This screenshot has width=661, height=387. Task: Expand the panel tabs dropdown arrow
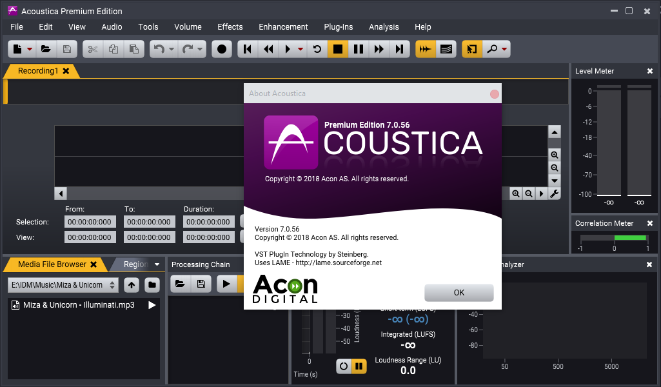pyautogui.click(x=157, y=264)
